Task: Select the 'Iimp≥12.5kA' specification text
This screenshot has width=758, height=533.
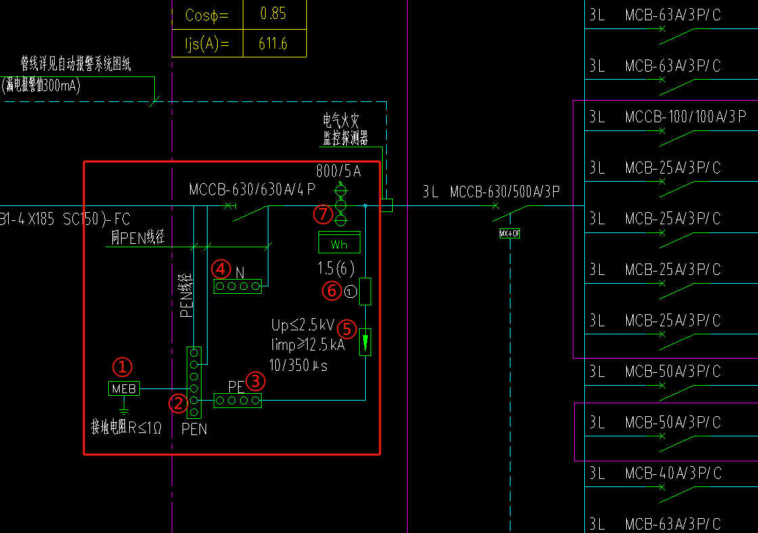Action: (x=308, y=345)
